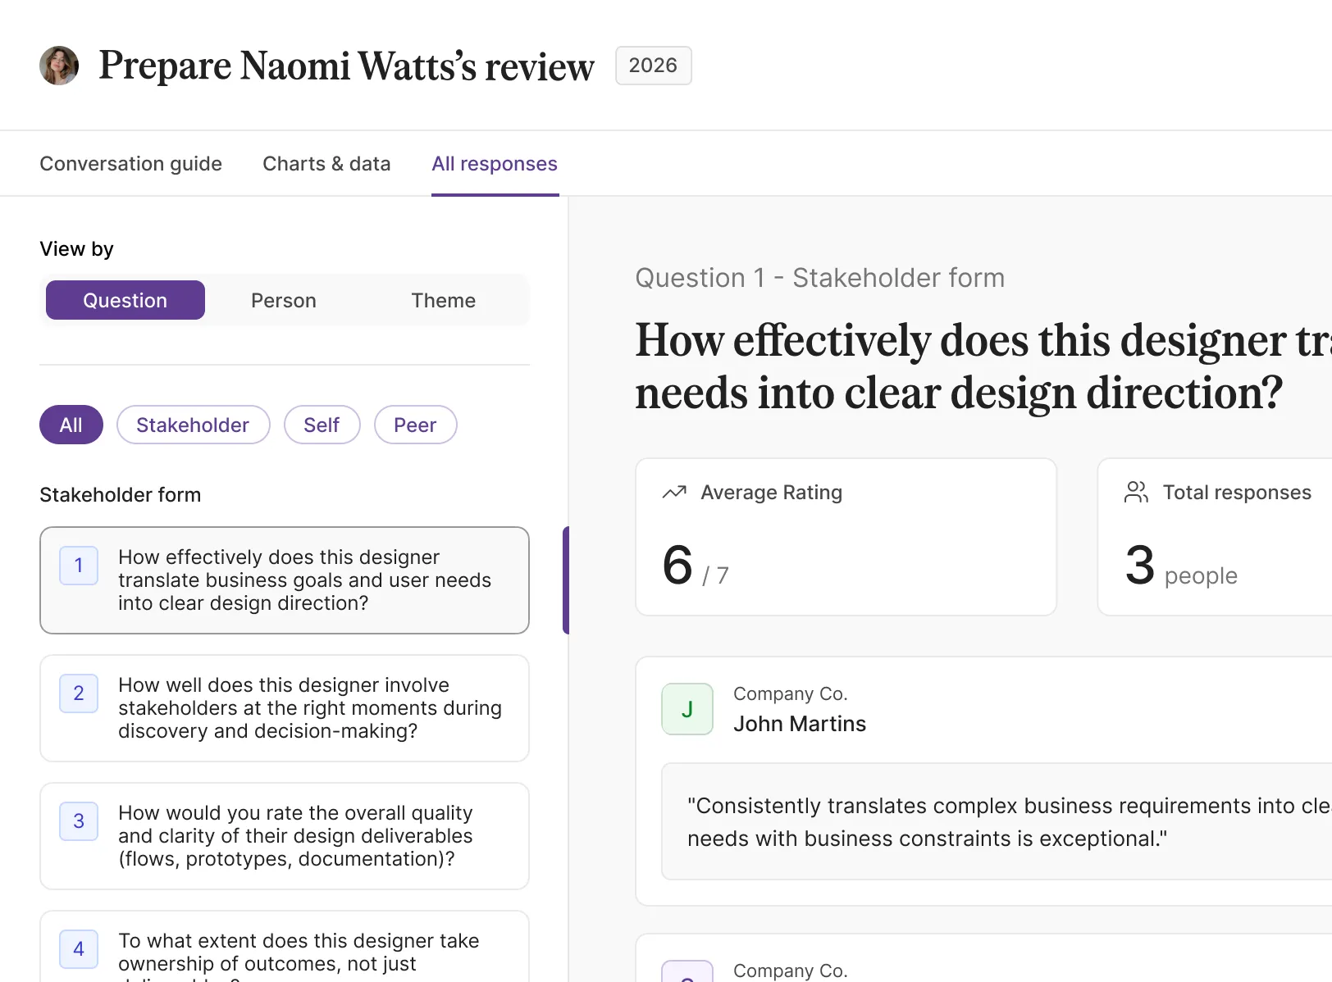
Task: Click the numbered badge for question 2
Action: point(78,693)
